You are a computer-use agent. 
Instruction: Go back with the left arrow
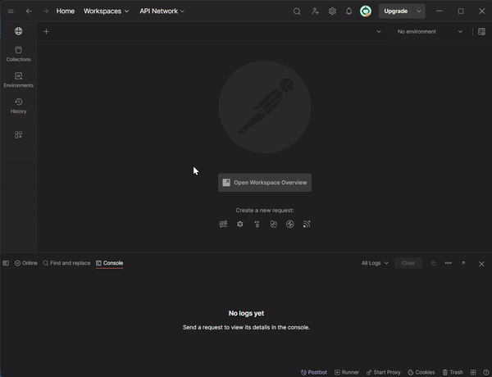click(x=29, y=11)
